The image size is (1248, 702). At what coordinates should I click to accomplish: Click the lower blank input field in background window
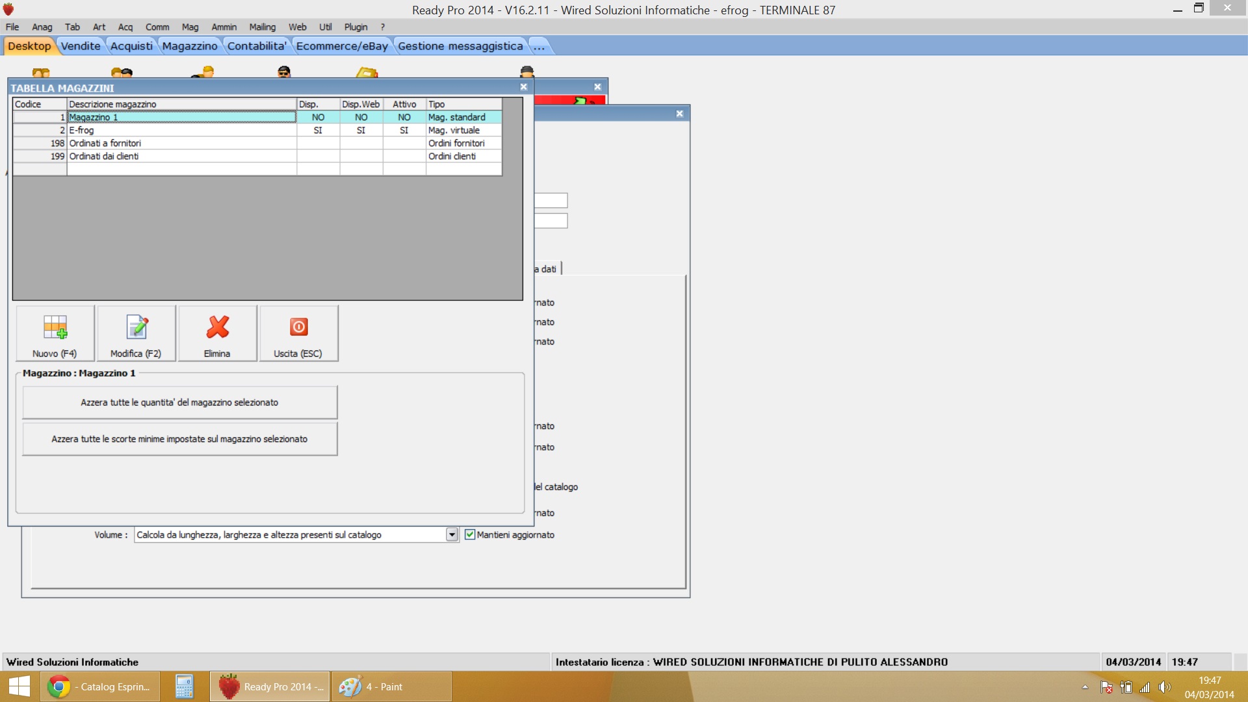click(x=551, y=221)
